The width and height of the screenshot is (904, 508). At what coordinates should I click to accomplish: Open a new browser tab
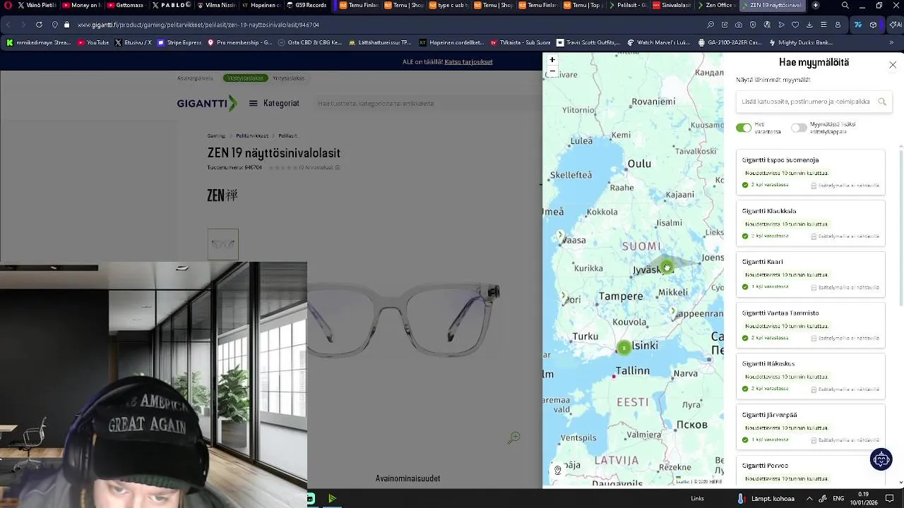coord(816,6)
